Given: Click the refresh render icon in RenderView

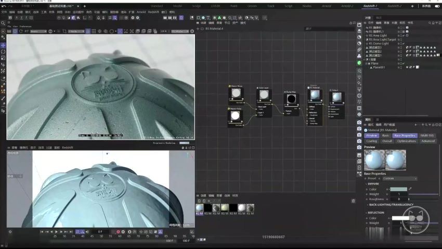Looking at the screenshot, I should point(21,31).
